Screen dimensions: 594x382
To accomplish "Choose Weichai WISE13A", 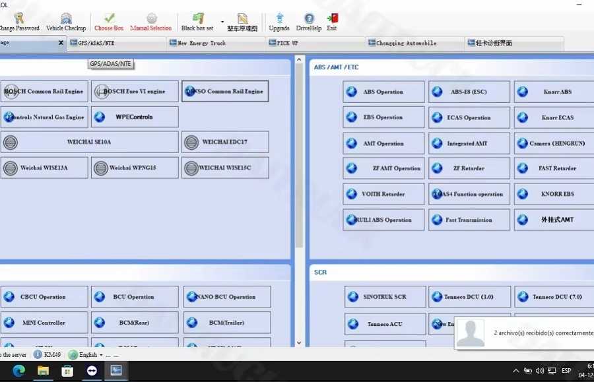I will pyautogui.click(x=44, y=168).
